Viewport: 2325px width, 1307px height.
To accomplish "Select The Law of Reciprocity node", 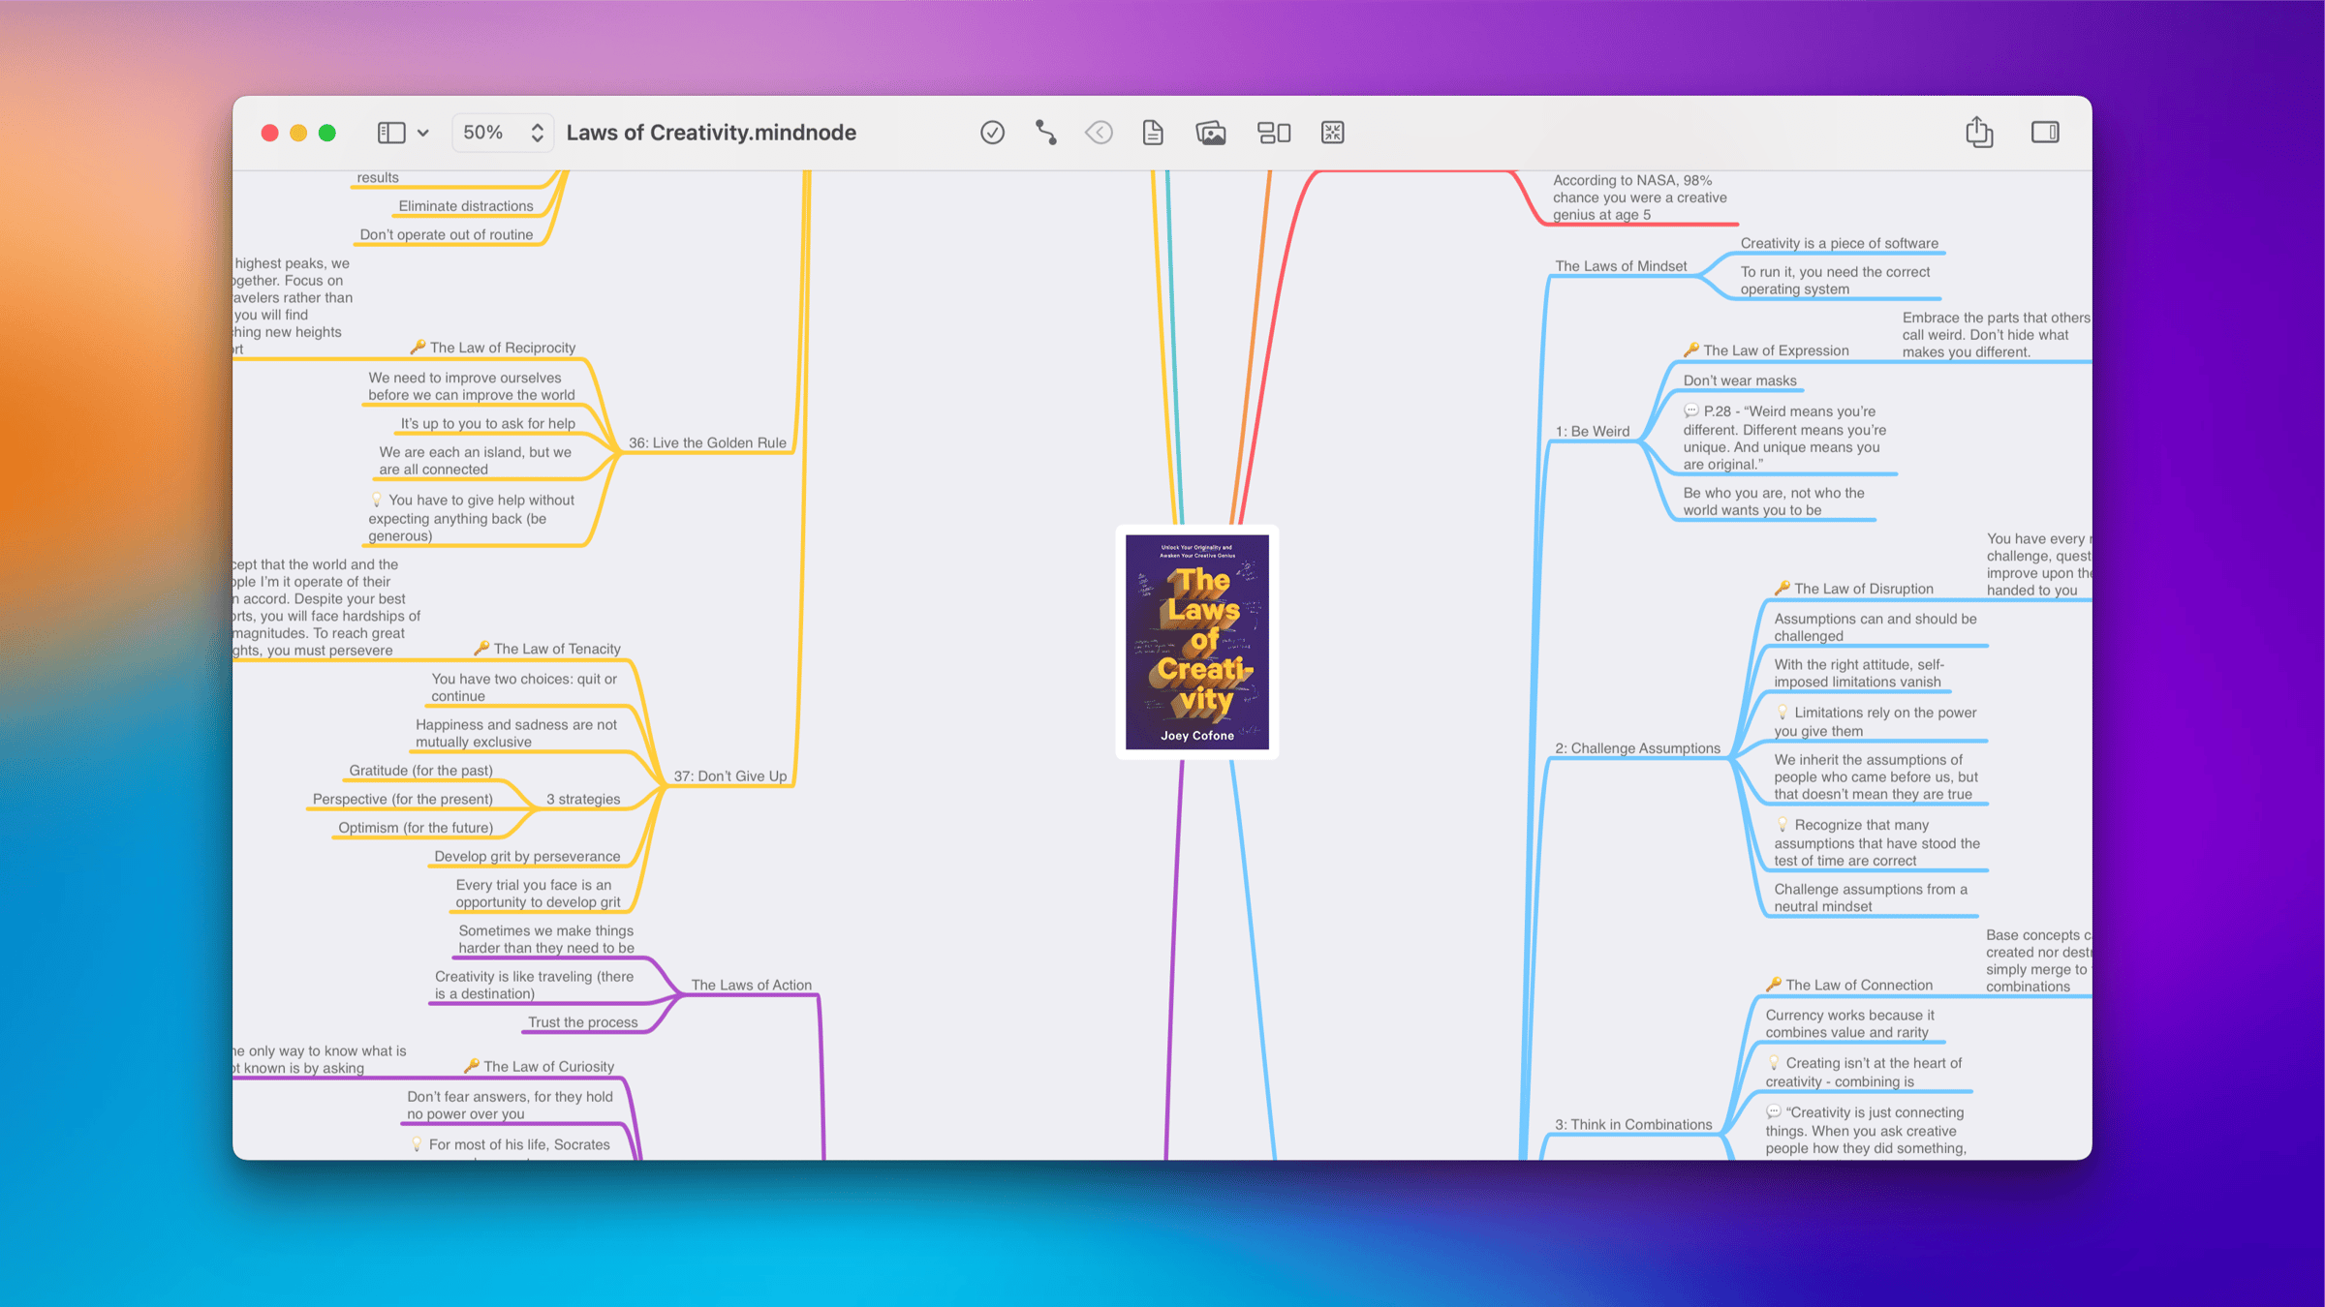I will tap(493, 348).
